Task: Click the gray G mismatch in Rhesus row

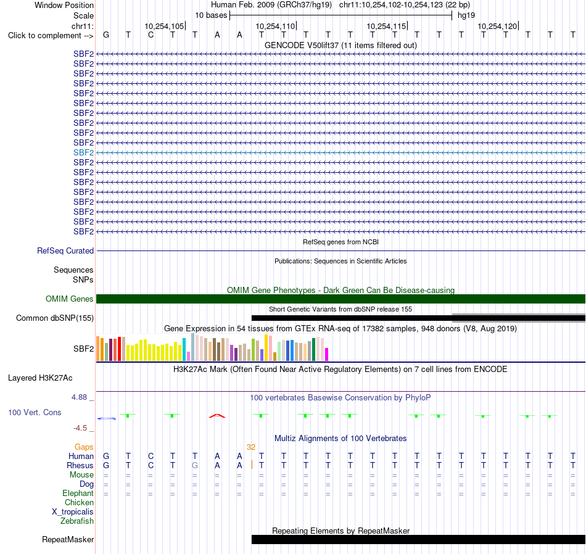Action: click(x=195, y=466)
